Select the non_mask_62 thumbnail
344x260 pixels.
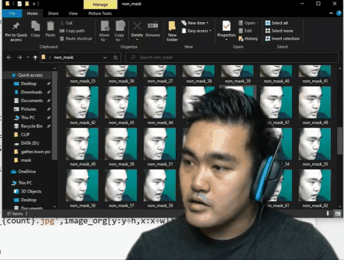click(315, 186)
